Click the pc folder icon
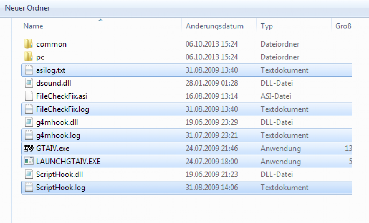369x223 pixels. (29, 57)
